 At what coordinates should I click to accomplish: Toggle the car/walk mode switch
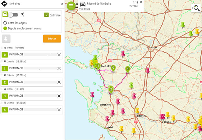click(x=13, y=15)
